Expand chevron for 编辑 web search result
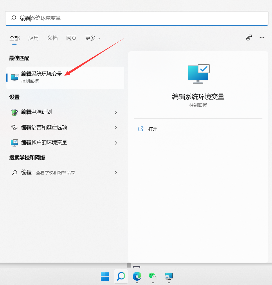272x285 pixels. click(x=116, y=172)
